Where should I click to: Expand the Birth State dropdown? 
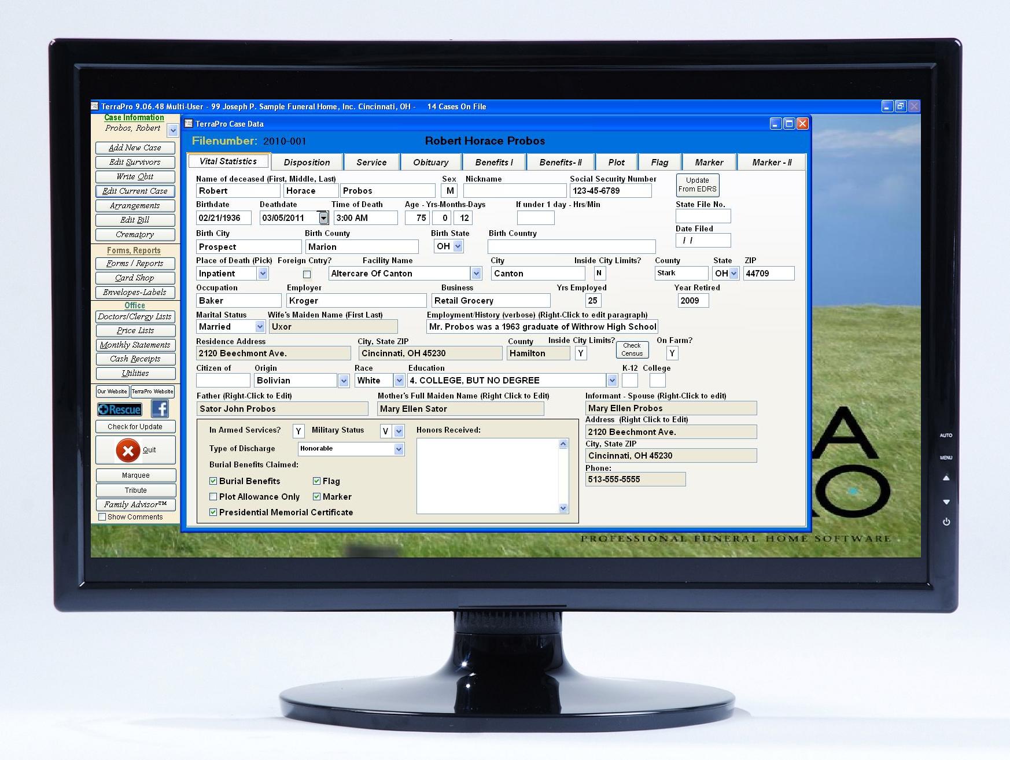click(x=458, y=246)
